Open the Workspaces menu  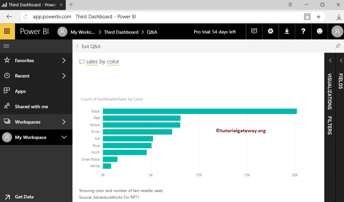(36, 122)
